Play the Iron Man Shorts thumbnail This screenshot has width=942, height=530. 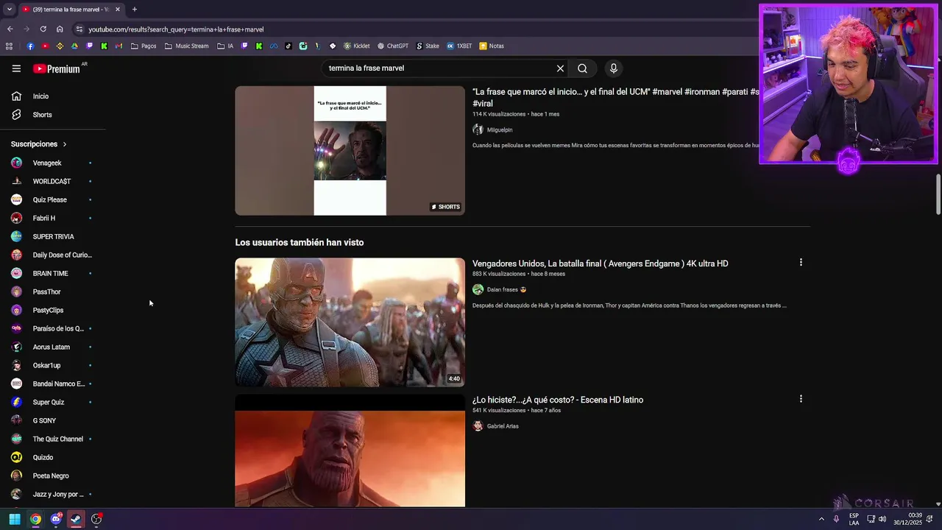[350, 150]
